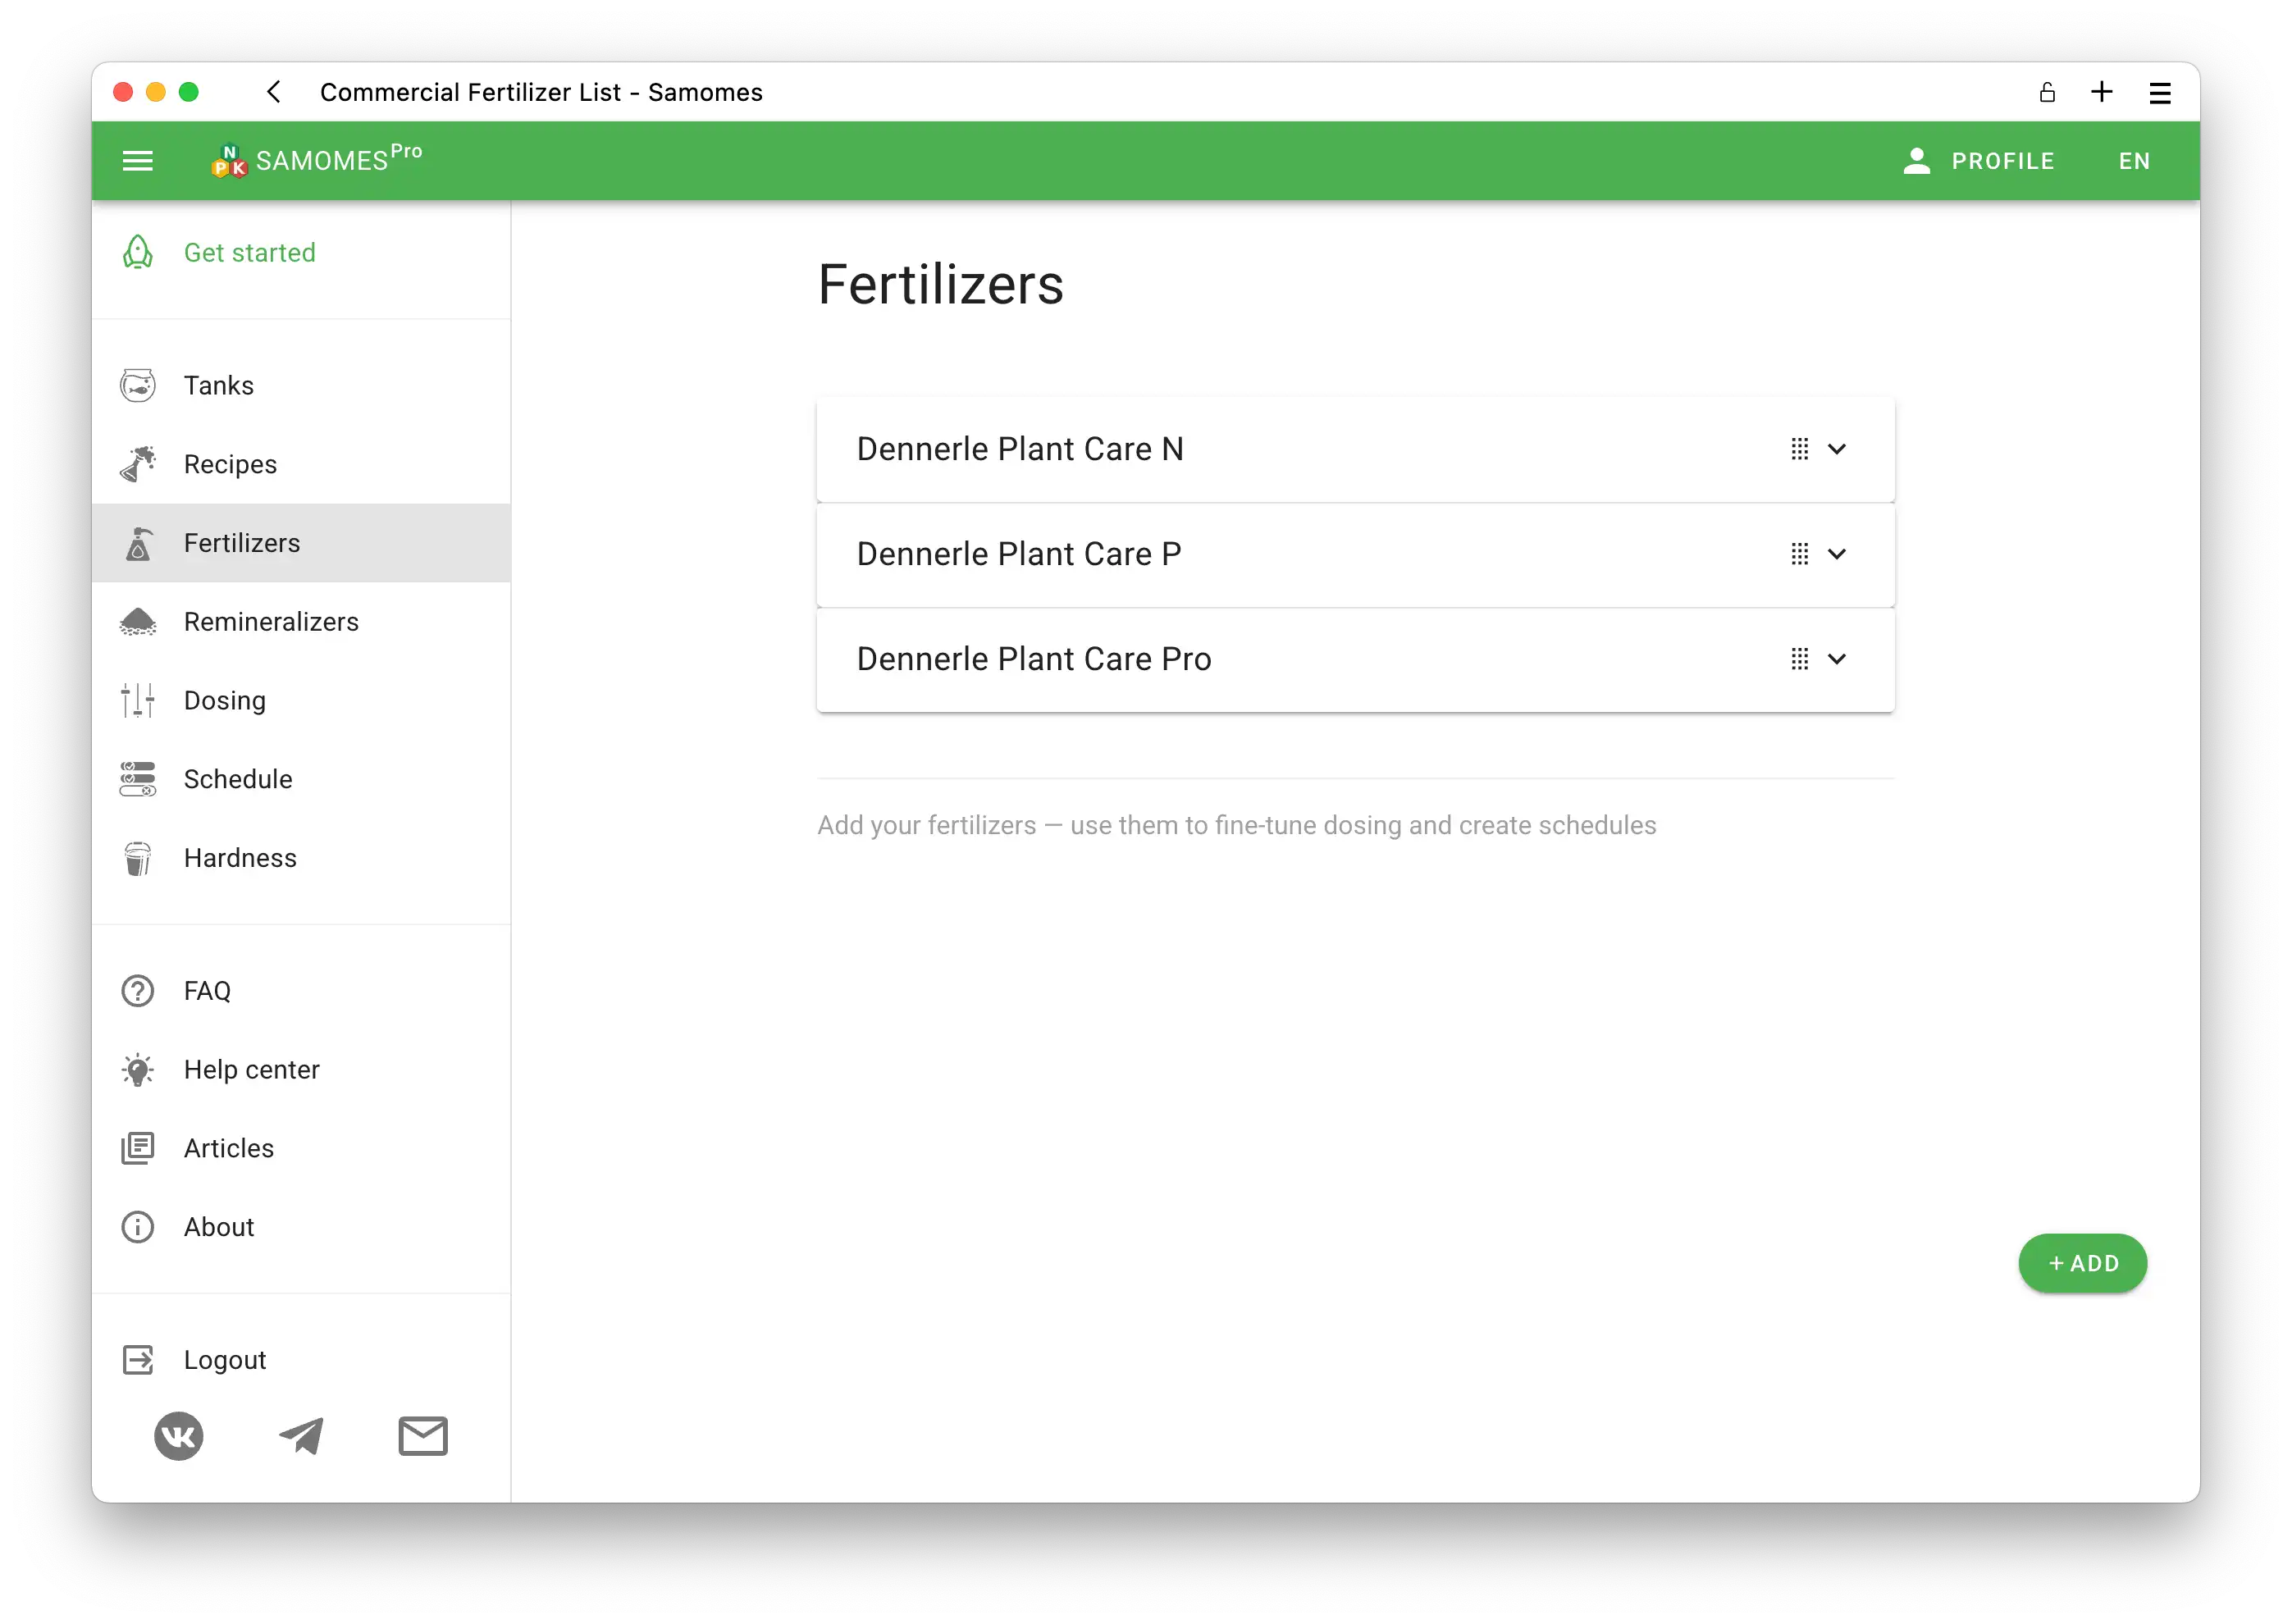
Task: Click the VK social icon
Action: click(x=179, y=1436)
